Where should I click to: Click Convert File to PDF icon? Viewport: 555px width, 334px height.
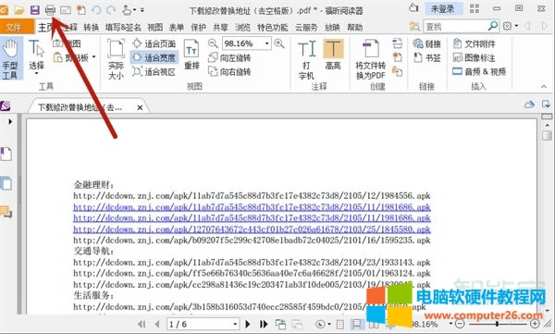click(370, 59)
